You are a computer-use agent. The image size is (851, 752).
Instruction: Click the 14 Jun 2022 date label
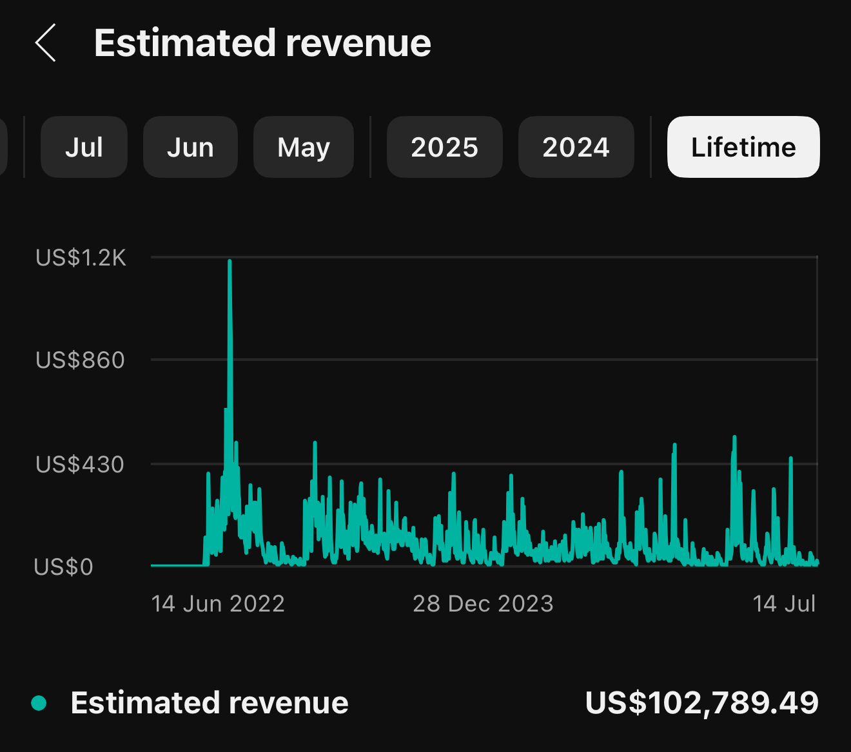(x=219, y=604)
